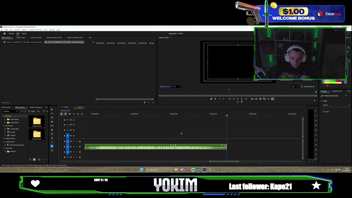352x198 pixels.
Task: Open the Project: slowacja33 panel tab
Action: coord(36,107)
